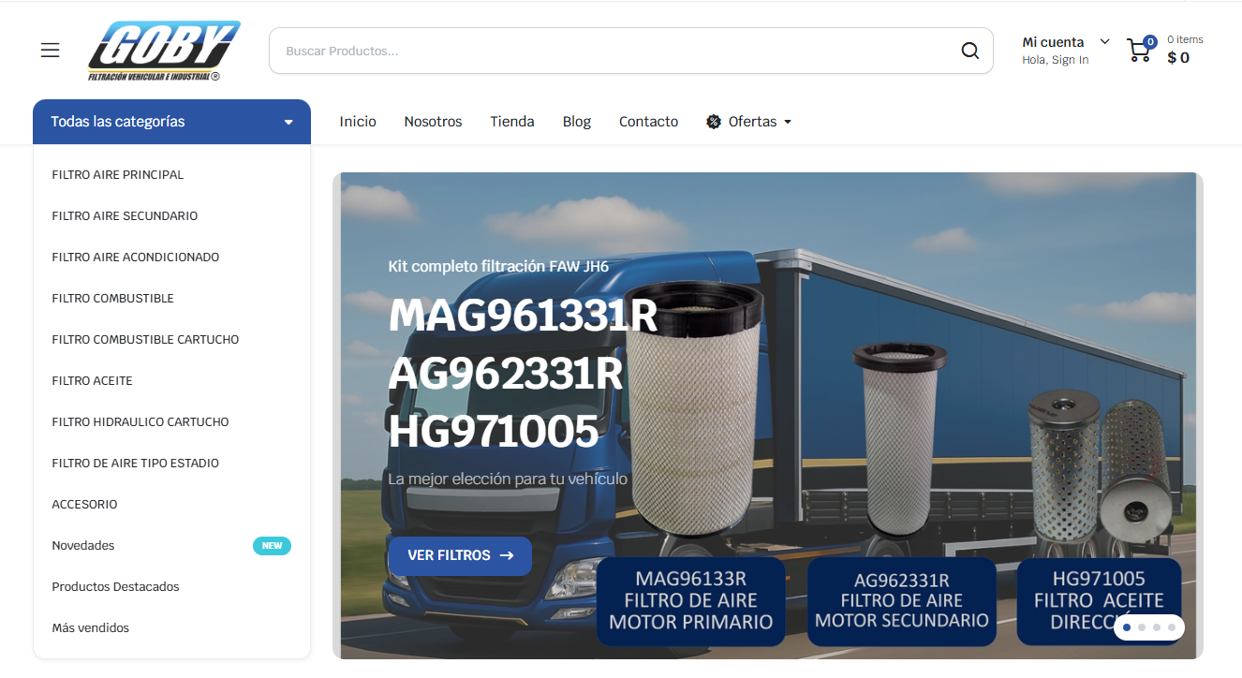Select the second carousel slide dot
Viewport: 1242px width, 678px height.
(1142, 627)
